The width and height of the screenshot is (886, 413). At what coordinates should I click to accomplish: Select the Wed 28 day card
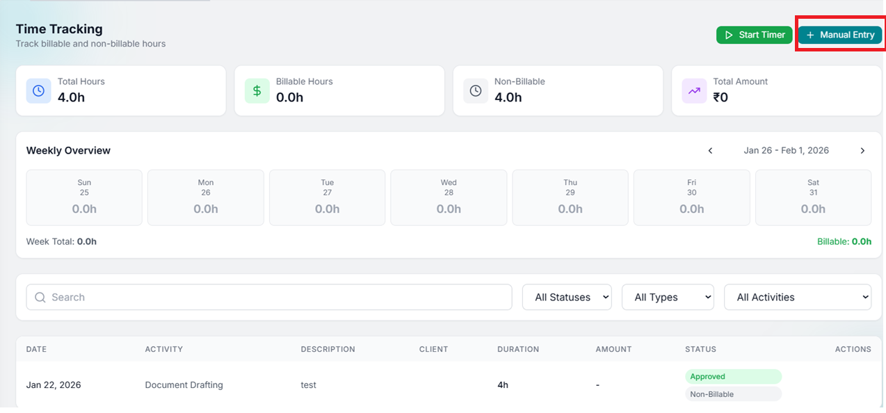449,197
